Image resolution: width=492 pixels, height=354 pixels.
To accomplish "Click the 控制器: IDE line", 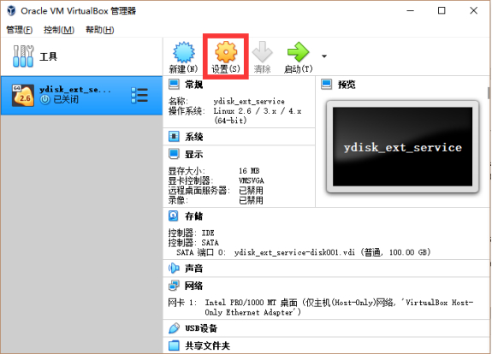I will click(192, 233).
